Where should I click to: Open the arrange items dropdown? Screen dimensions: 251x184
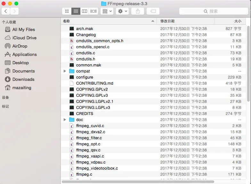(x=107, y=11)
